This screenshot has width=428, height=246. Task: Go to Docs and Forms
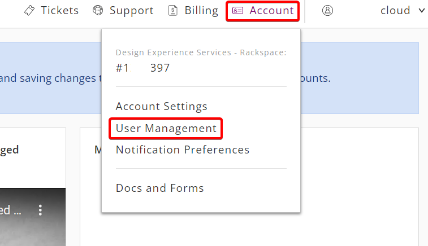click(159, 188)
